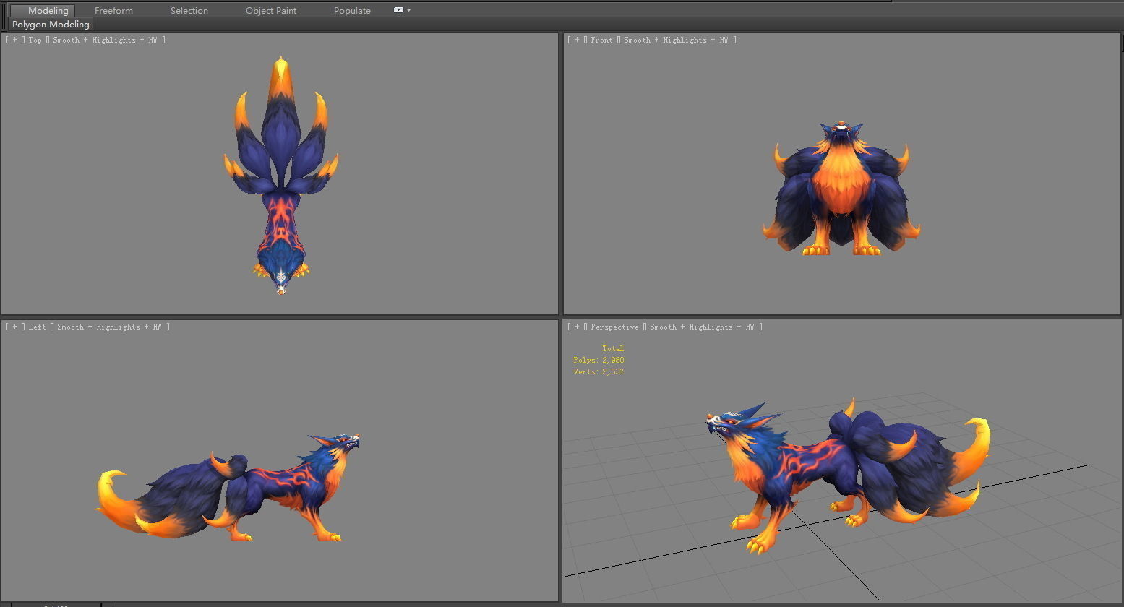Viewport: 1124px width, 607px height.
Task: Click the 'Polys: 2,980' statistic text
Action: (599, 360)
